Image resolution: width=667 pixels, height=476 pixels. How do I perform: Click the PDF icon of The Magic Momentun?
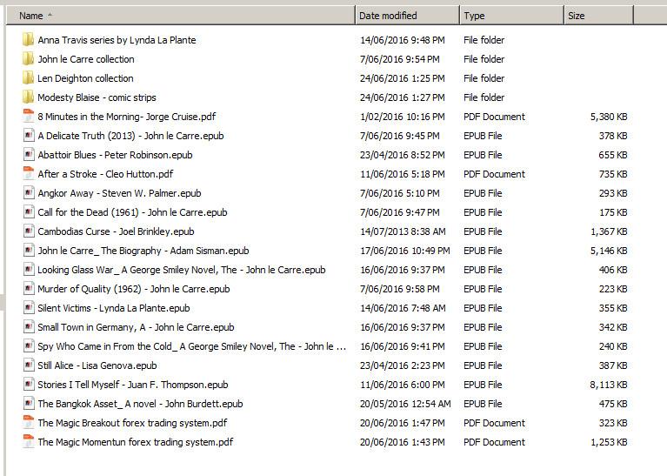point(28,442)
